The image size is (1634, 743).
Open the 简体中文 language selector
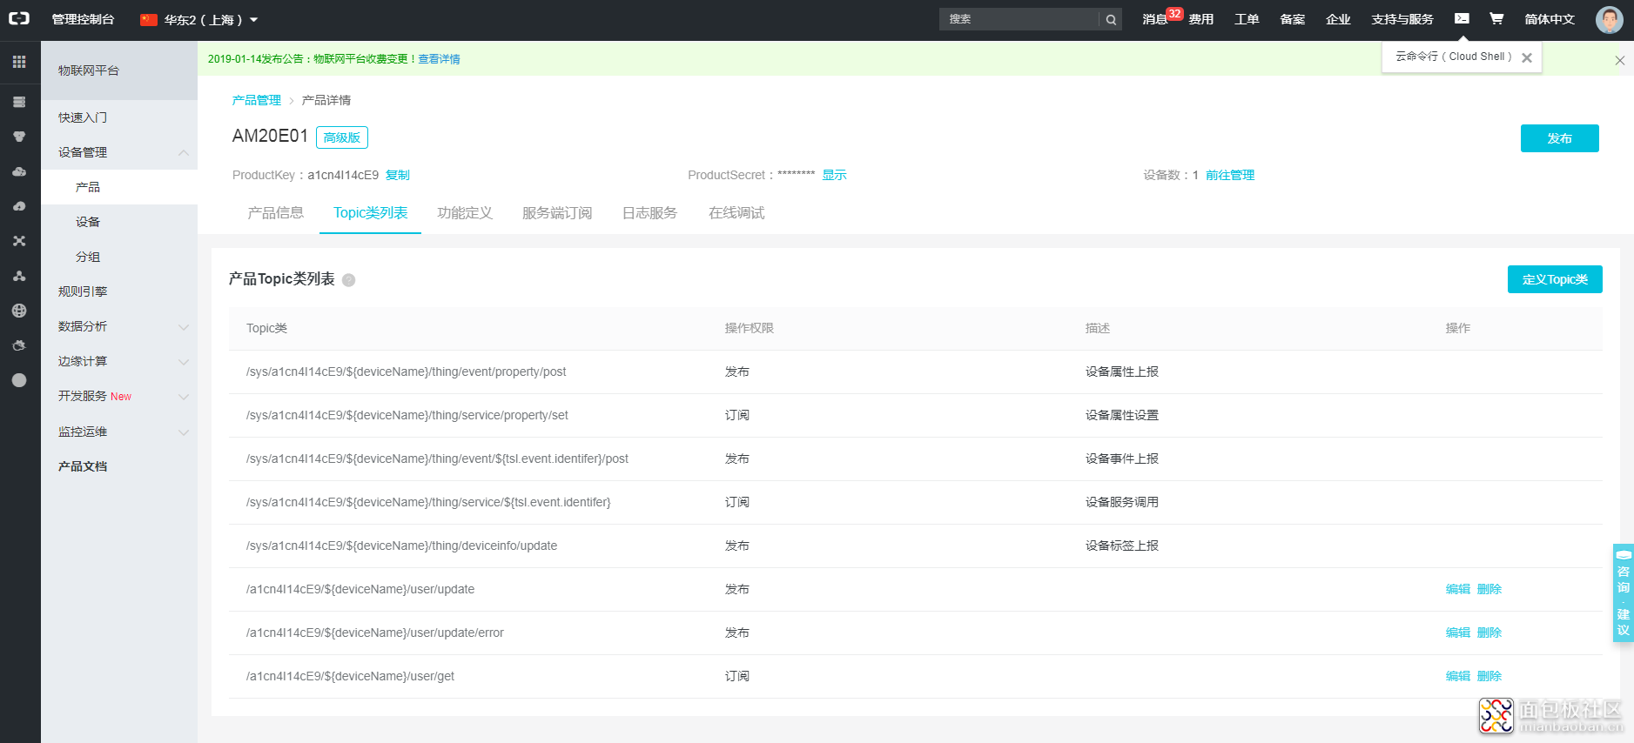point(1550,19)
